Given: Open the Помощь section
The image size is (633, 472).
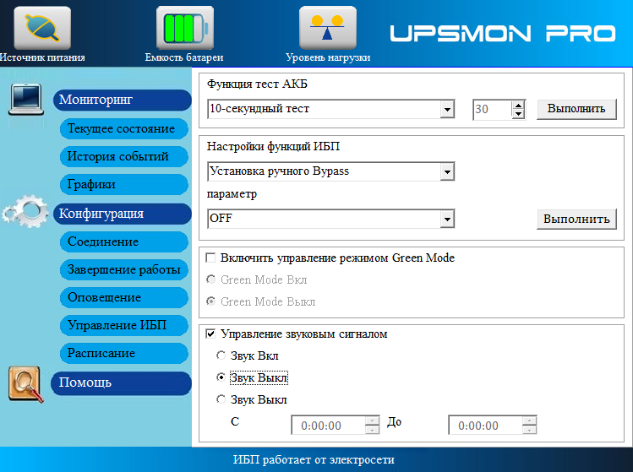Looking at the screenshot, I should click(121, 382).
